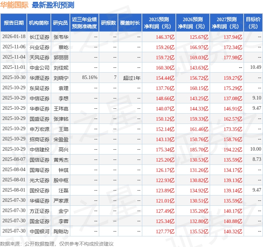This screenshot has width=263, height=247.
Task: Click analyst name 宋盈盈
Action: click(x=61, y=139)
